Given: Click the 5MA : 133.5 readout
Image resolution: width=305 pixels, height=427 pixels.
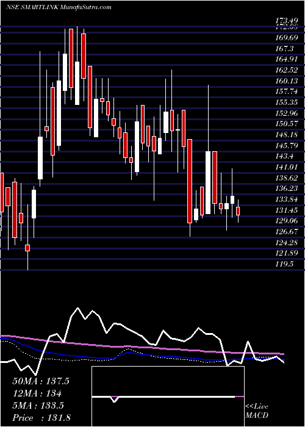Looking at the screenshot, I should [38, 406].
